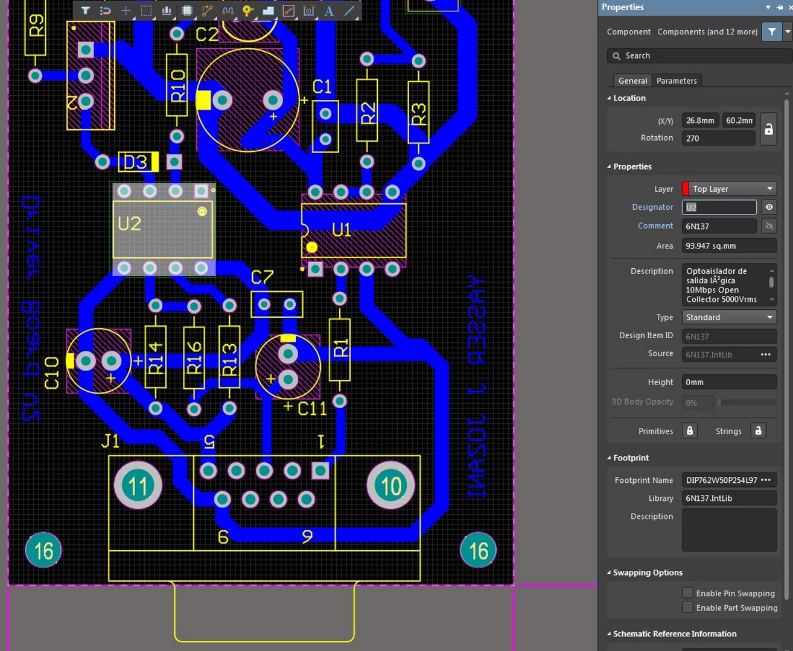Click the Footprint Name browse ellipsis button
This screenshot has height=651, width=793.
click(766, 480)
